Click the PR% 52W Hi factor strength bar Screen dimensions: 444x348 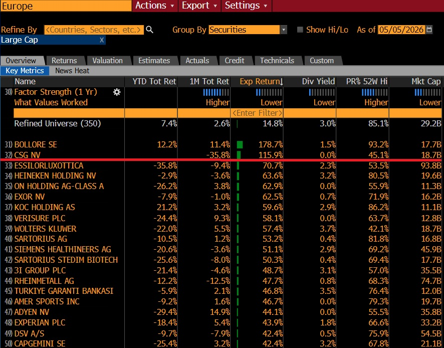tap(375, 92)
